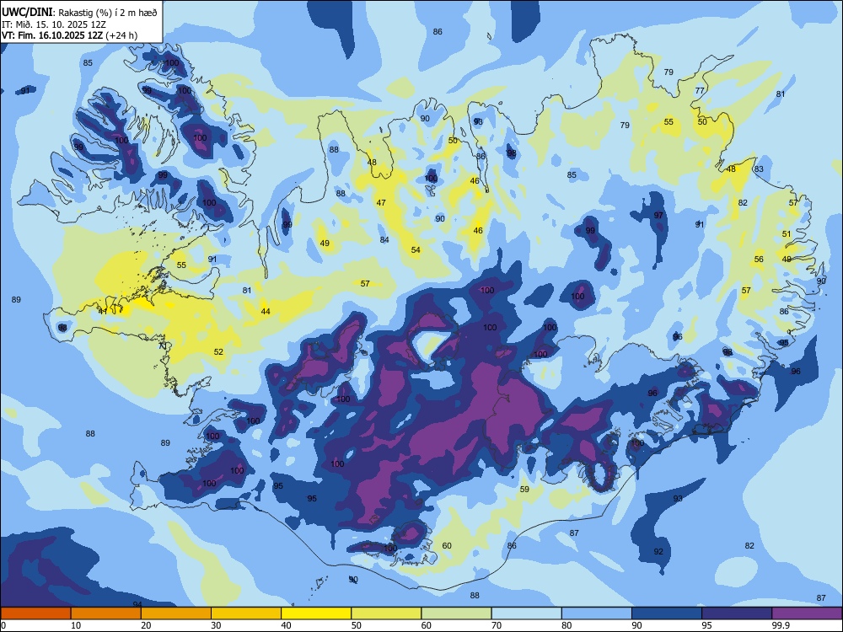This screenshot has height=632, width=843.
Task: Click the 'IT: Mið. 15. 10. 2025 12Z' line
Action: coord(54,24)
